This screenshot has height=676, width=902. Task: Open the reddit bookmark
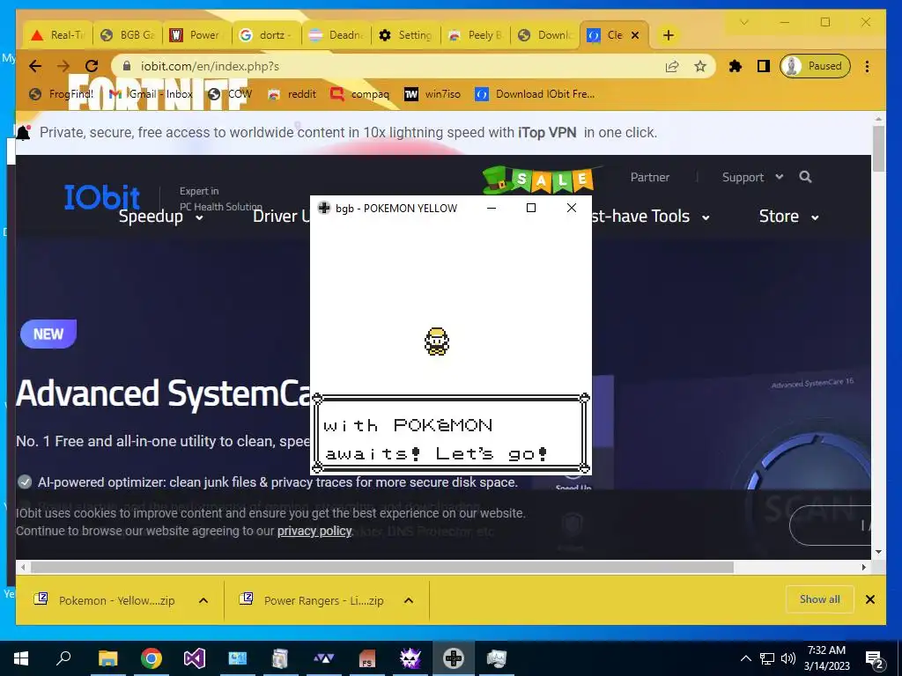click(292, 94)
